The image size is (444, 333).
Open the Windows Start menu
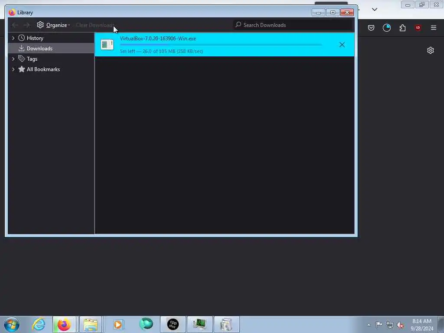[12, 324]
